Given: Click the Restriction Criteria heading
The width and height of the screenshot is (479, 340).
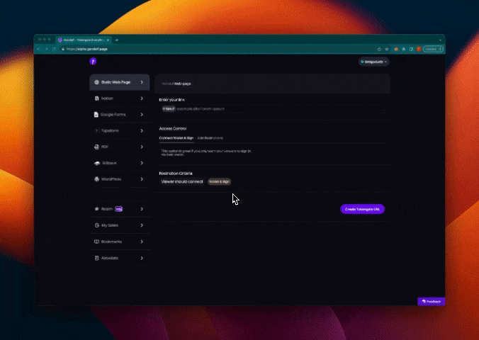Looking at the screenshot, I should pos(176,174).
